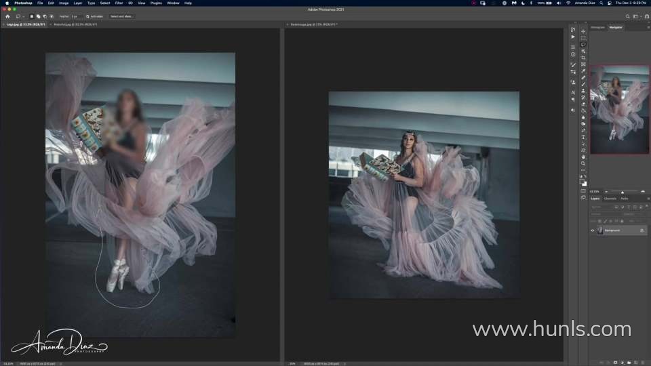The height and width of the screenshot is (366, 651).
Task: Open the Properties panel icon
Action: [573, 47]
